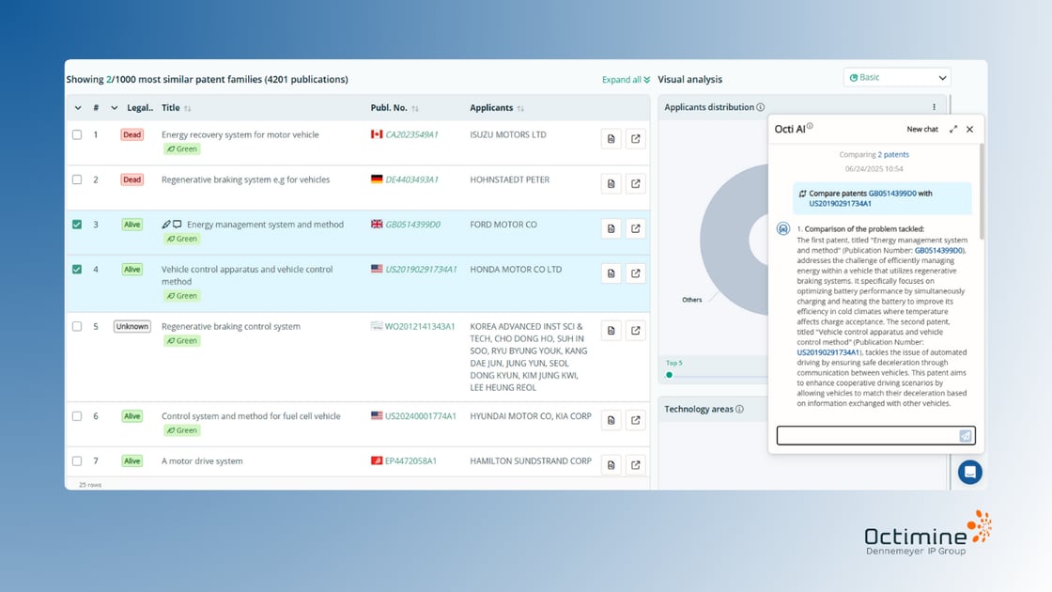The width and height of the screenshot is (1052, 592).
Task: Click the Octi AI chat scrollbar
Action: click(x=981, y=192)
